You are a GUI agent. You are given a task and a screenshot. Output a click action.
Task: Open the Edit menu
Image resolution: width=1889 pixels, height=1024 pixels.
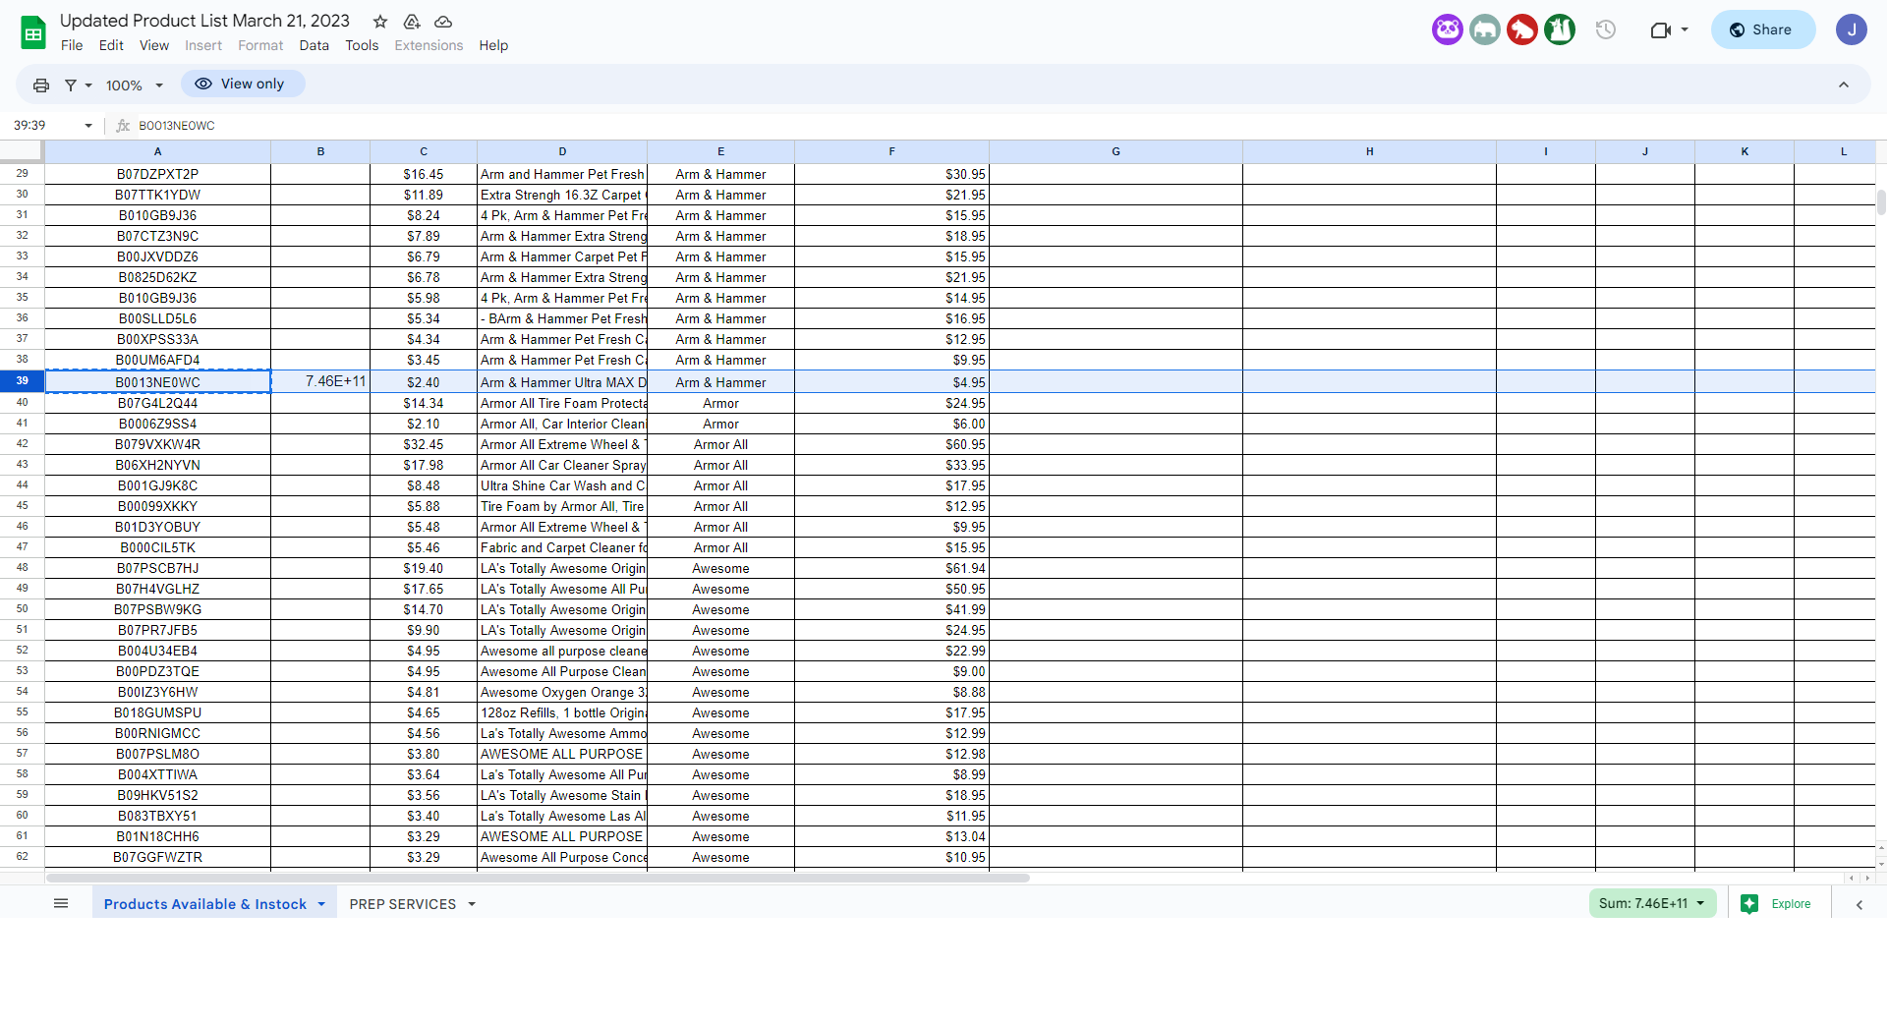coord(111,45)
